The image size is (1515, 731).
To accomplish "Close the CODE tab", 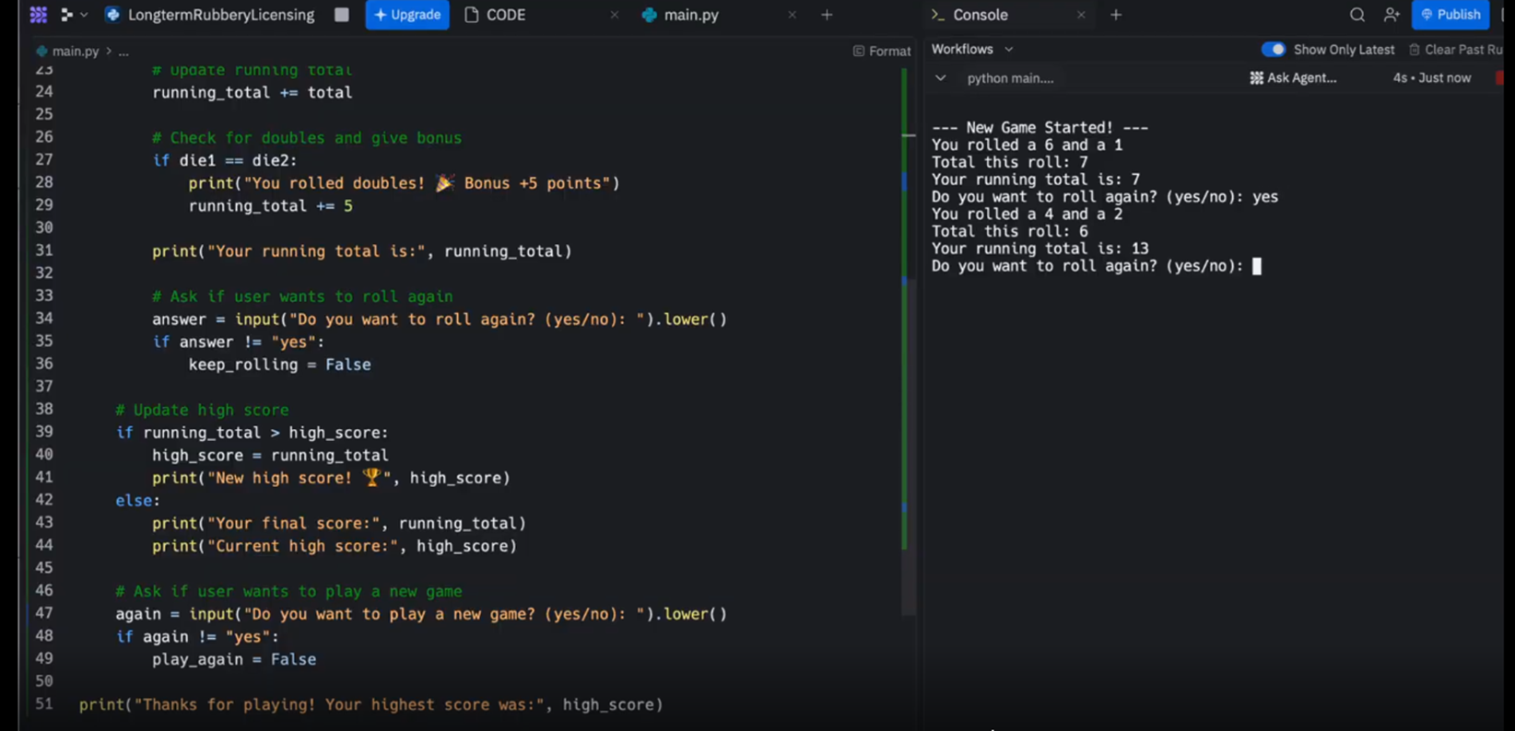I will tap(615, 15).
